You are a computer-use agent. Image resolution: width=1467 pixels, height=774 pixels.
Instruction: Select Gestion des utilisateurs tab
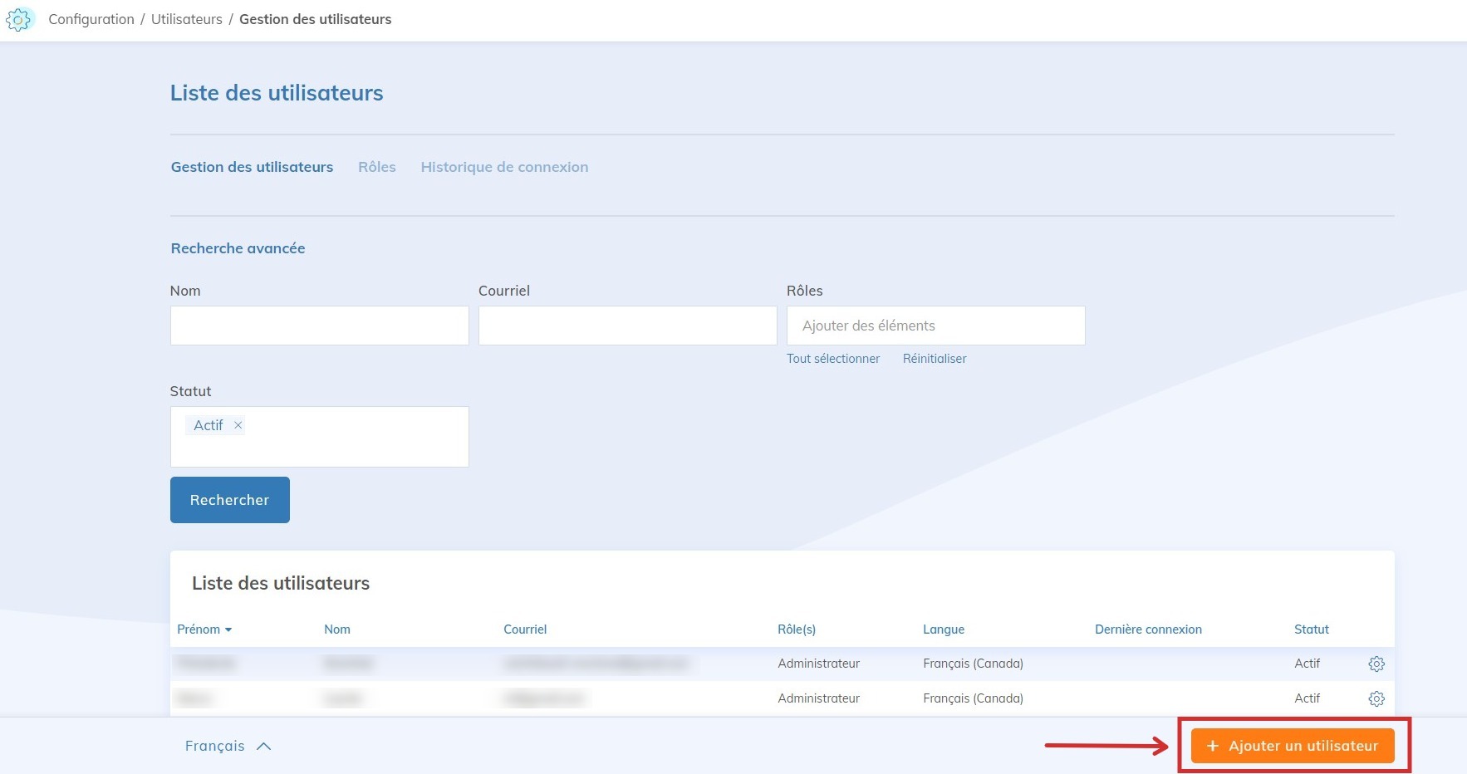[x=252, y=167]
